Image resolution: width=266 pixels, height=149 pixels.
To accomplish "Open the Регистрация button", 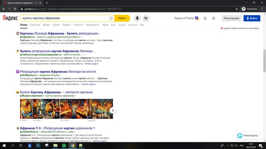I will coord(232,18).
